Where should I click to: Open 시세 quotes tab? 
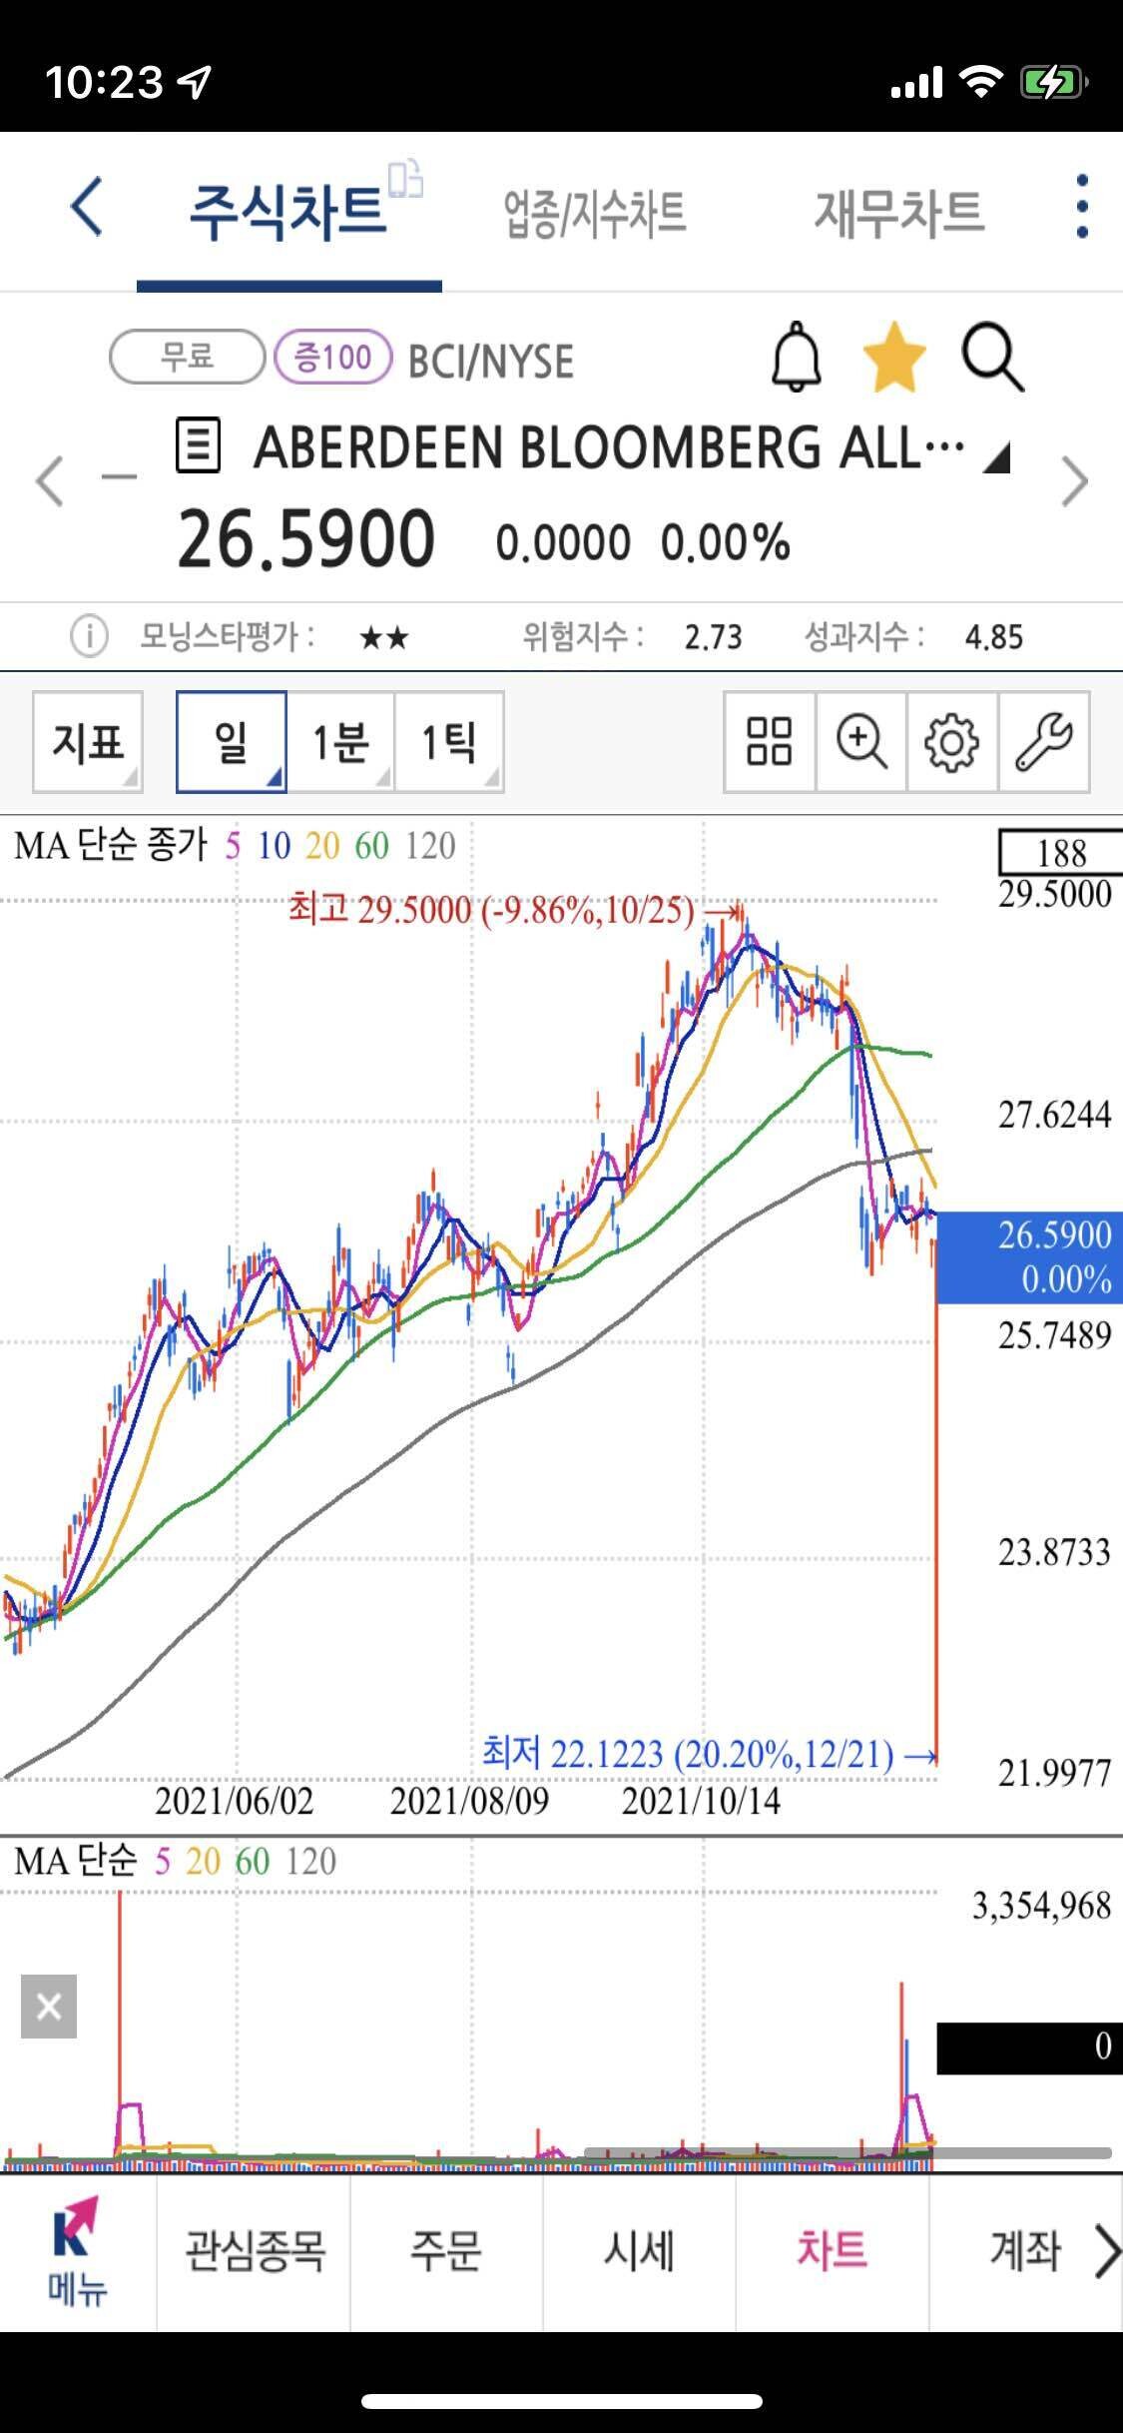pos(639,2252)
